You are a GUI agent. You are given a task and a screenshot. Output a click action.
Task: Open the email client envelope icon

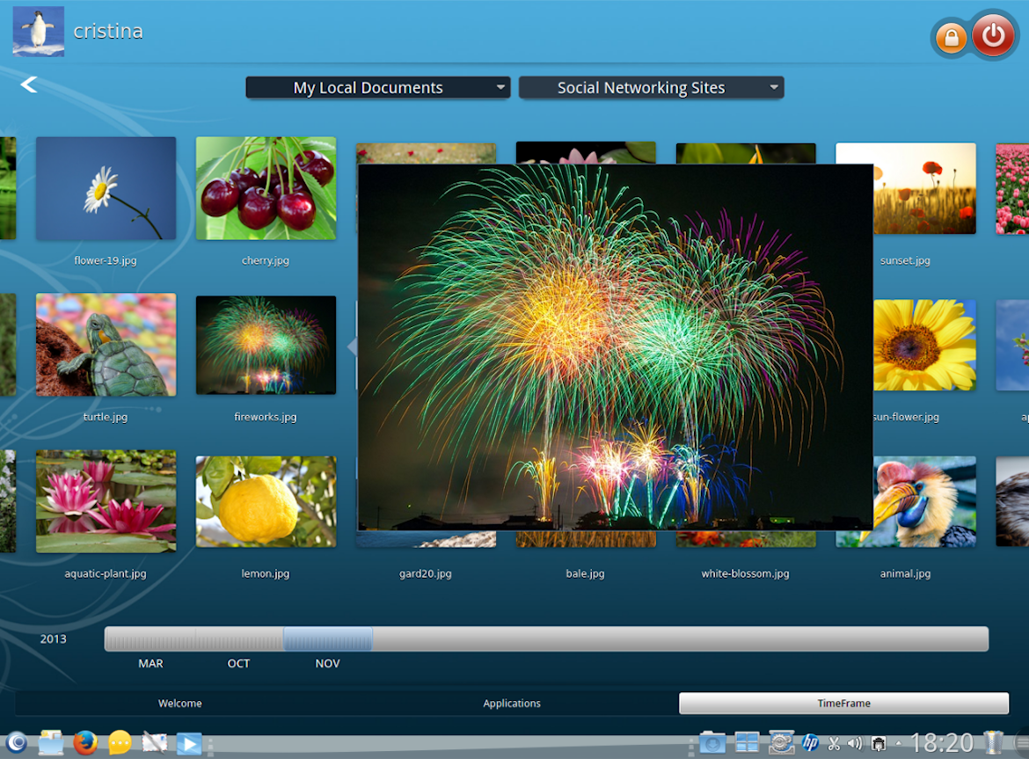coord(155,743)
